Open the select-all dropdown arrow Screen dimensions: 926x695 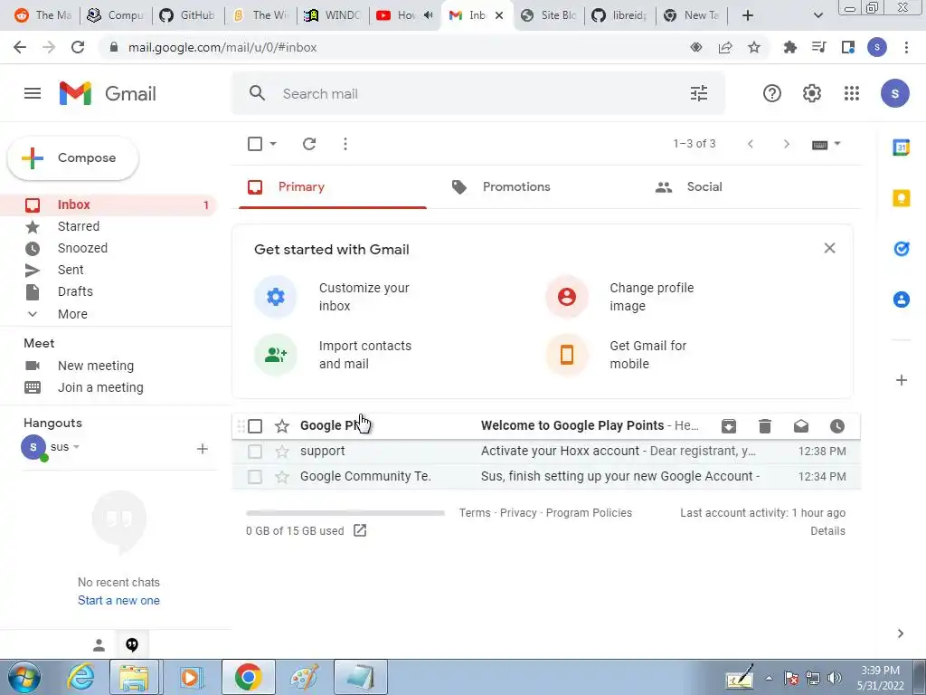coord(273,144)
